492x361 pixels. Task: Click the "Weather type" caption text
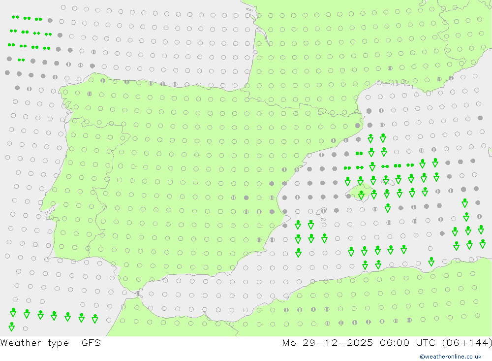[34, 343]
